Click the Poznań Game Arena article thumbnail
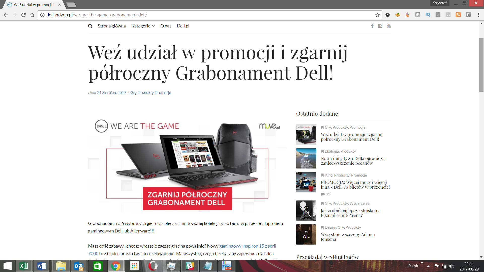This screenshot has height=272, width=484. click(306, 211)
